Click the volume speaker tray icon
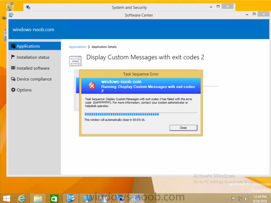The height and width of the screenshot is (203, 271). (247, 199)
